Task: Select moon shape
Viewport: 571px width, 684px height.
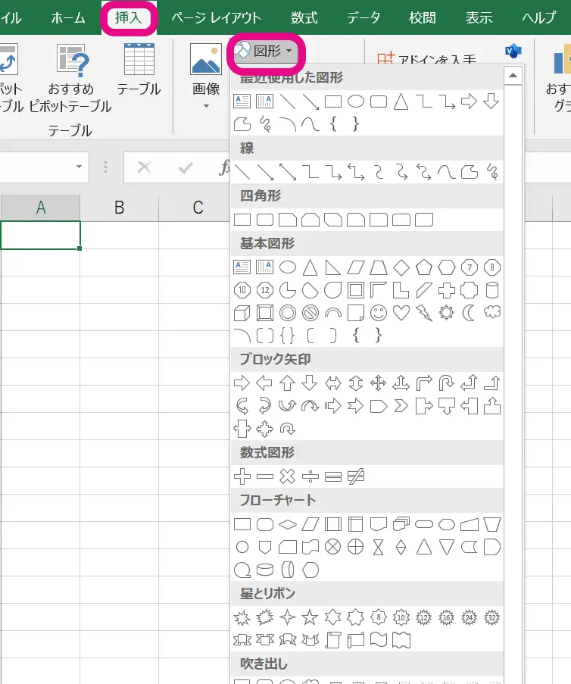Action: point(469,313)
